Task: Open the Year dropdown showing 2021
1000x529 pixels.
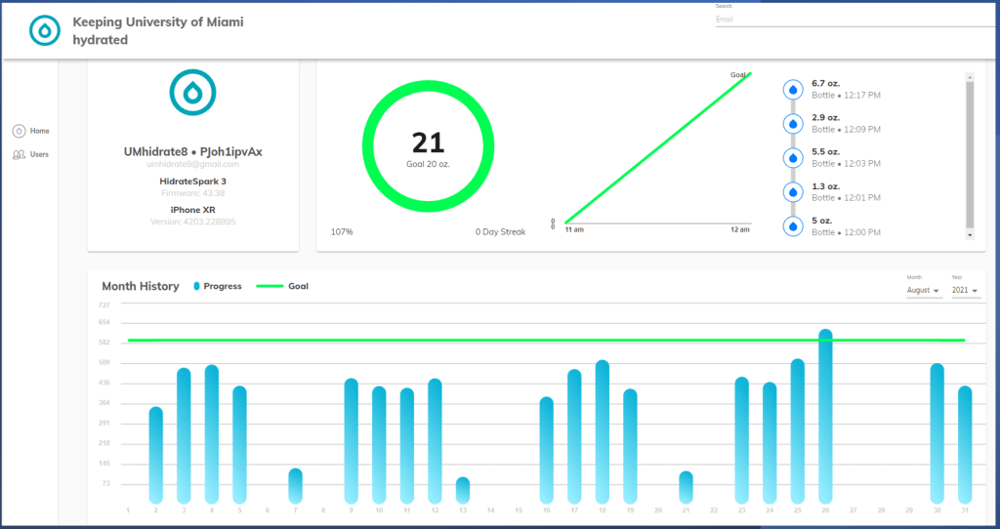Action: (966, 291)
